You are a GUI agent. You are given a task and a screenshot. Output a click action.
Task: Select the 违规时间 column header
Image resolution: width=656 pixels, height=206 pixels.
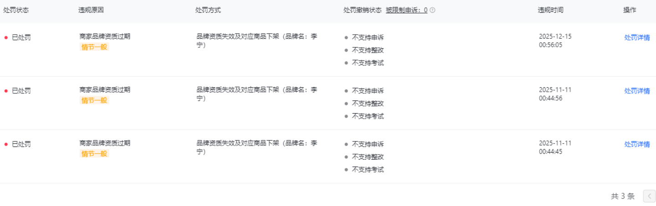(550, 10)
